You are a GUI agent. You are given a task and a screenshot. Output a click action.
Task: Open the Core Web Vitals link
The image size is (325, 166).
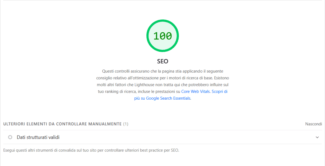196,91
